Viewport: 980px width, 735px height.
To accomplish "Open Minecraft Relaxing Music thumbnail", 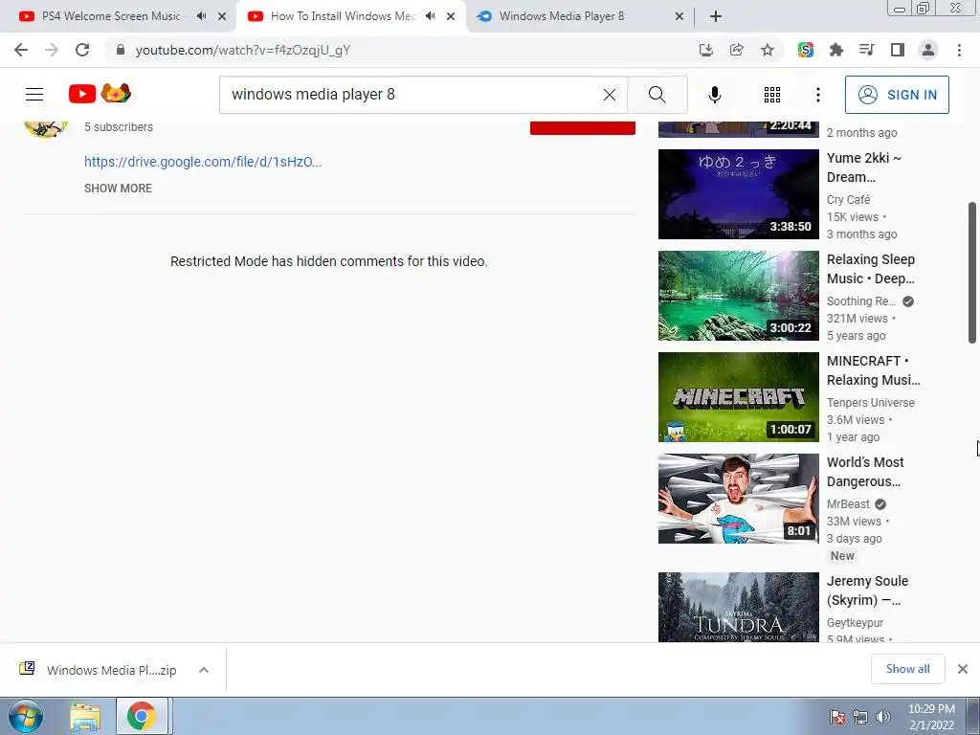I will pyautogui.click(x=738, y=397).
